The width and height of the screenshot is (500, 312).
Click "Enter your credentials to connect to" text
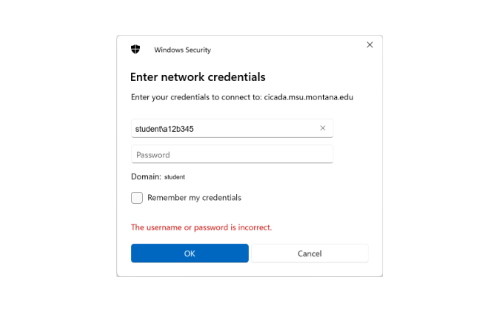[x=196, y=97]
